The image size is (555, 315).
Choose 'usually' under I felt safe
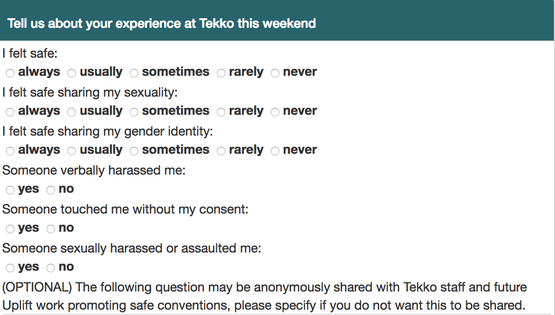pos(72,73)
